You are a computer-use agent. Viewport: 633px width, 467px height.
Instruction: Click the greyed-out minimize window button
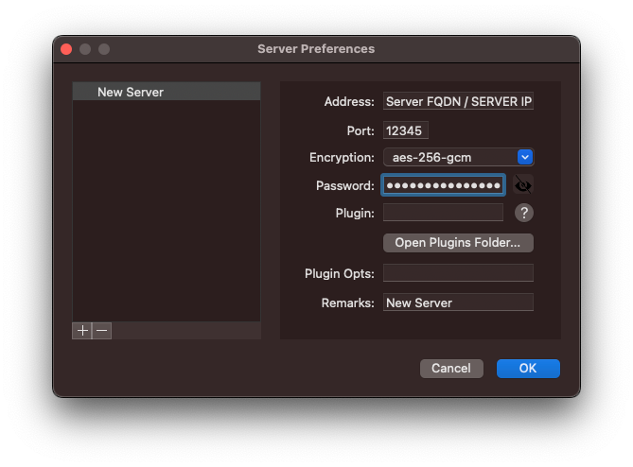click(85, 49)
